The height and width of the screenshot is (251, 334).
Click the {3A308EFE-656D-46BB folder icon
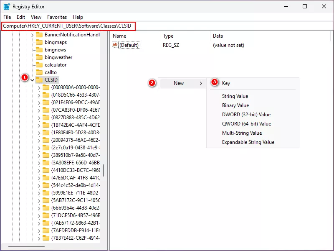tap(46, 163)
